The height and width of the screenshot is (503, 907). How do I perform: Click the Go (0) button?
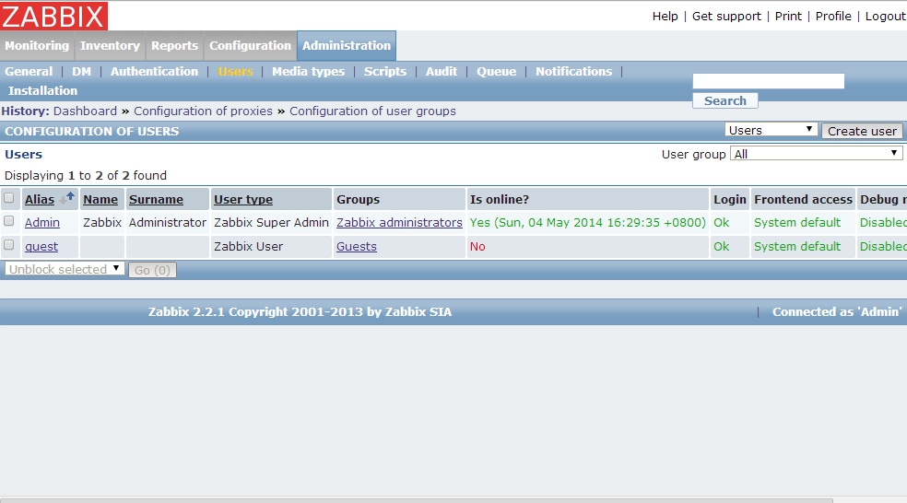pos(153,270)
